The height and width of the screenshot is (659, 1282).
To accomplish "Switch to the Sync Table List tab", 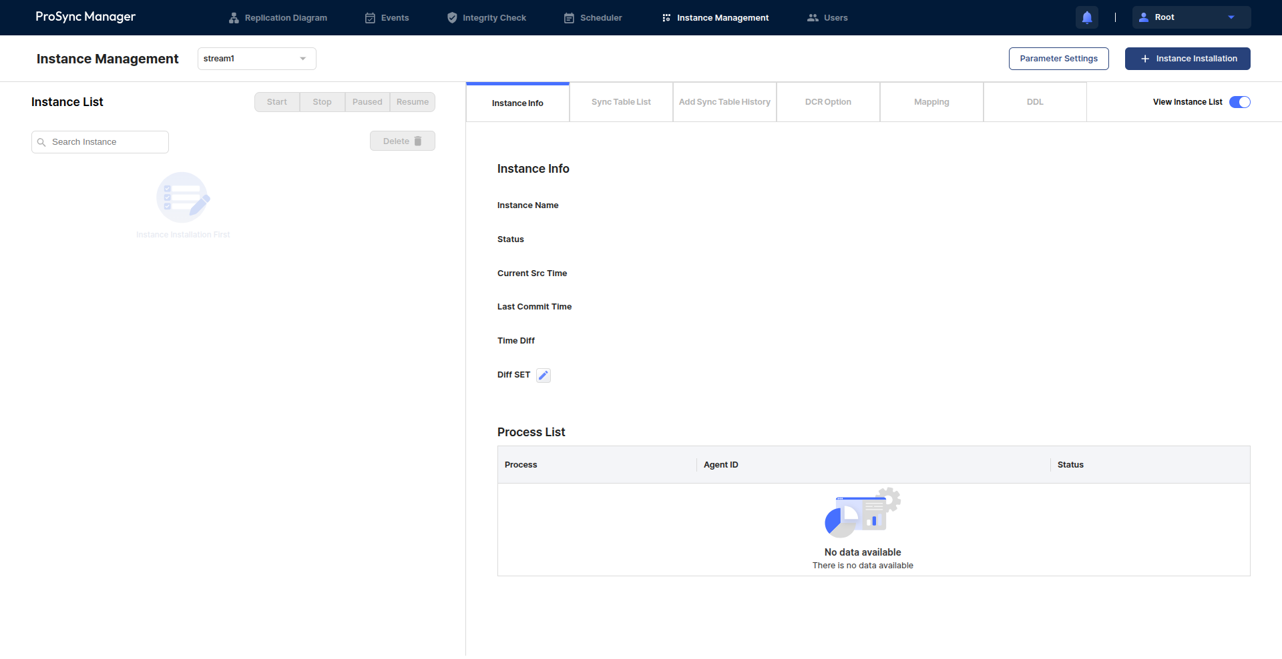I will point(621,102).
